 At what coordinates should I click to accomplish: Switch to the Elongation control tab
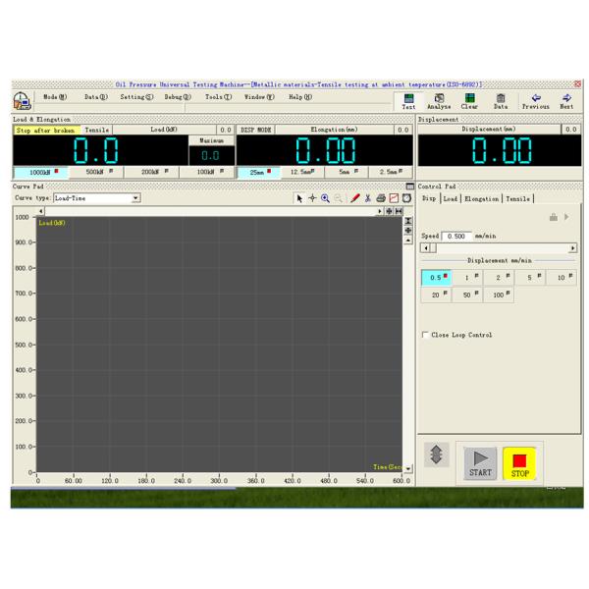click(x=482, y=198)
